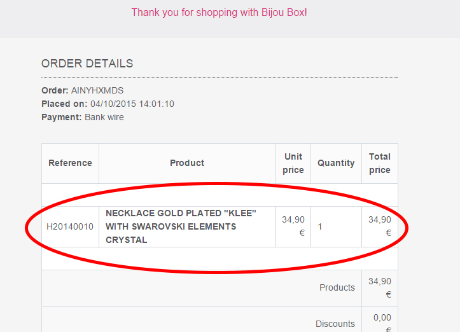Click the necklace row's total price cell
460x332 pixels.
coord(380,226)
